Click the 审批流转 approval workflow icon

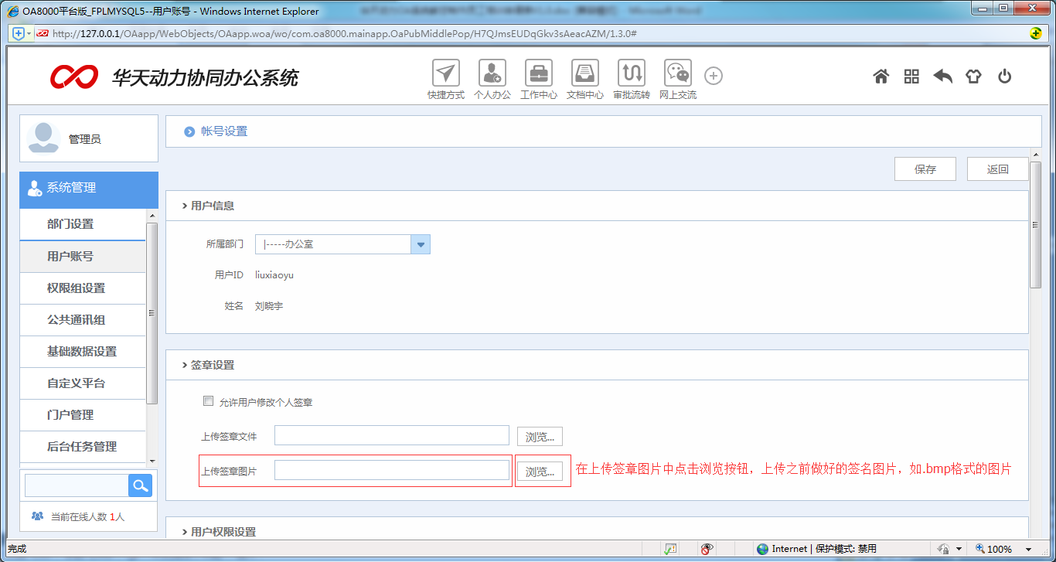631,75
